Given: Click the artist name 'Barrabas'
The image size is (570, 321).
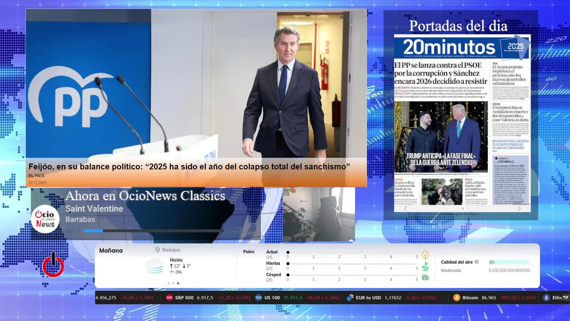Looking at the screenshot, I should [x=79, y=219].
